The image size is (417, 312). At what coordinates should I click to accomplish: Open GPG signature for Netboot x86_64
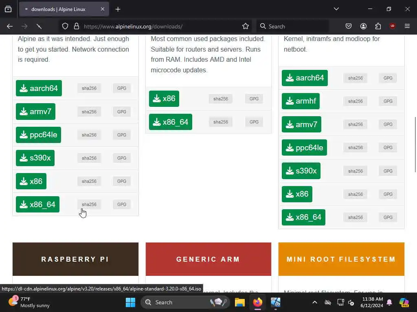[388, 217]
